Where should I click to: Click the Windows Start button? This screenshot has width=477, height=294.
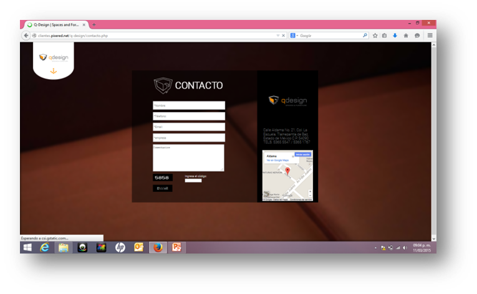coord(27,247)
